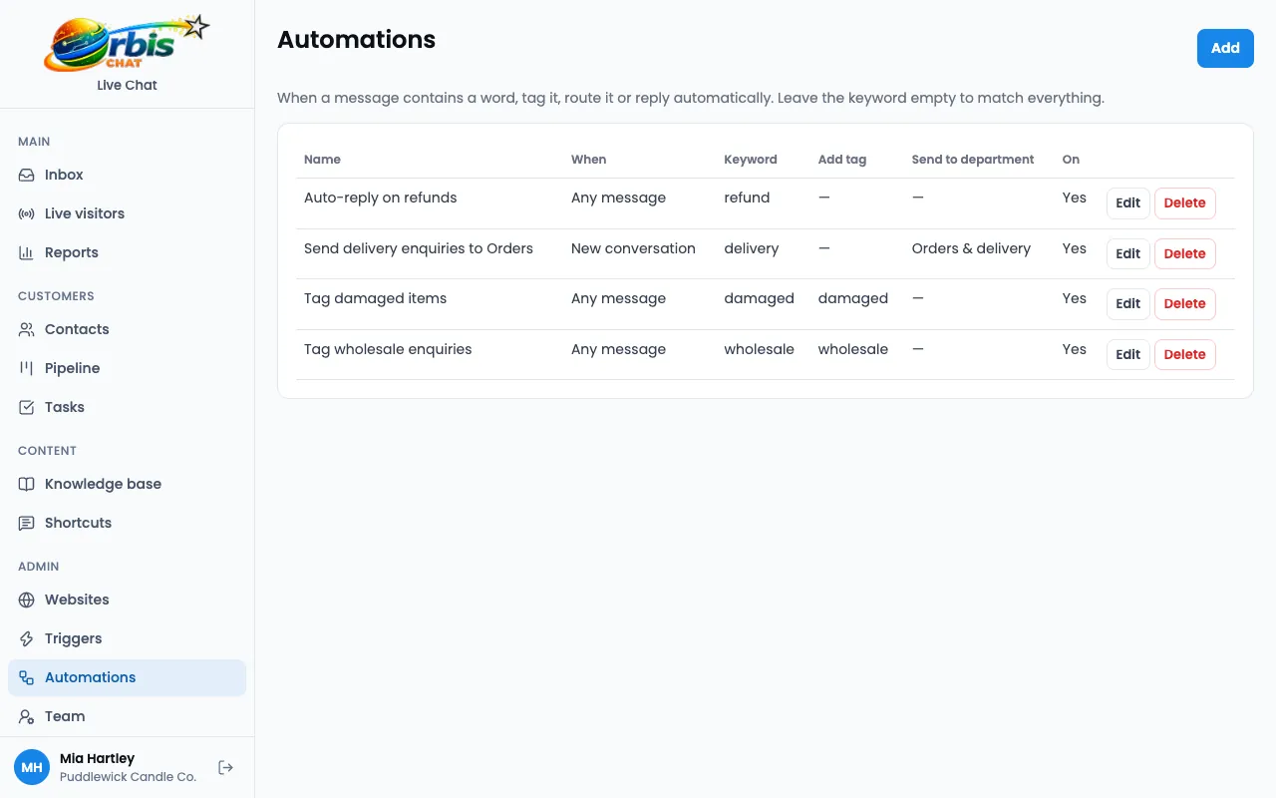This screenshot has width=1276, height=798.
Task: Delete the Tag damaged items automation
Action: point(1185,303)
